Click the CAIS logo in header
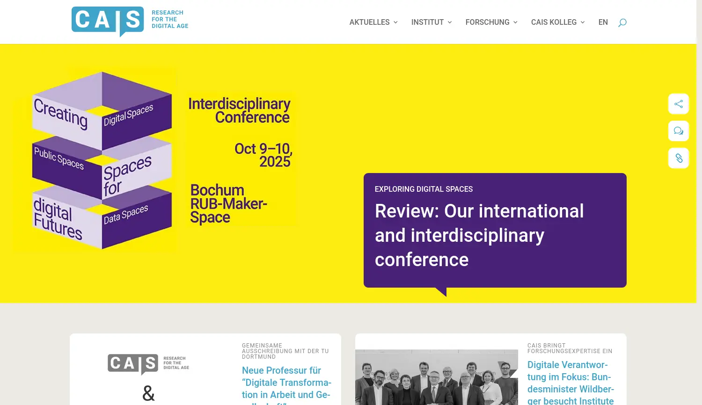 108,21
